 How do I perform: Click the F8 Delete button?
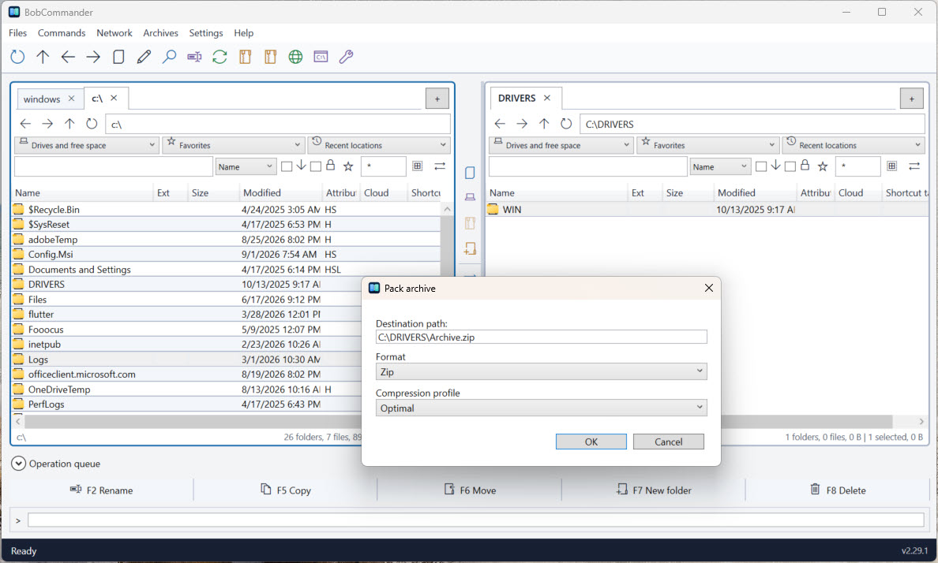click(x=838, y=490)
